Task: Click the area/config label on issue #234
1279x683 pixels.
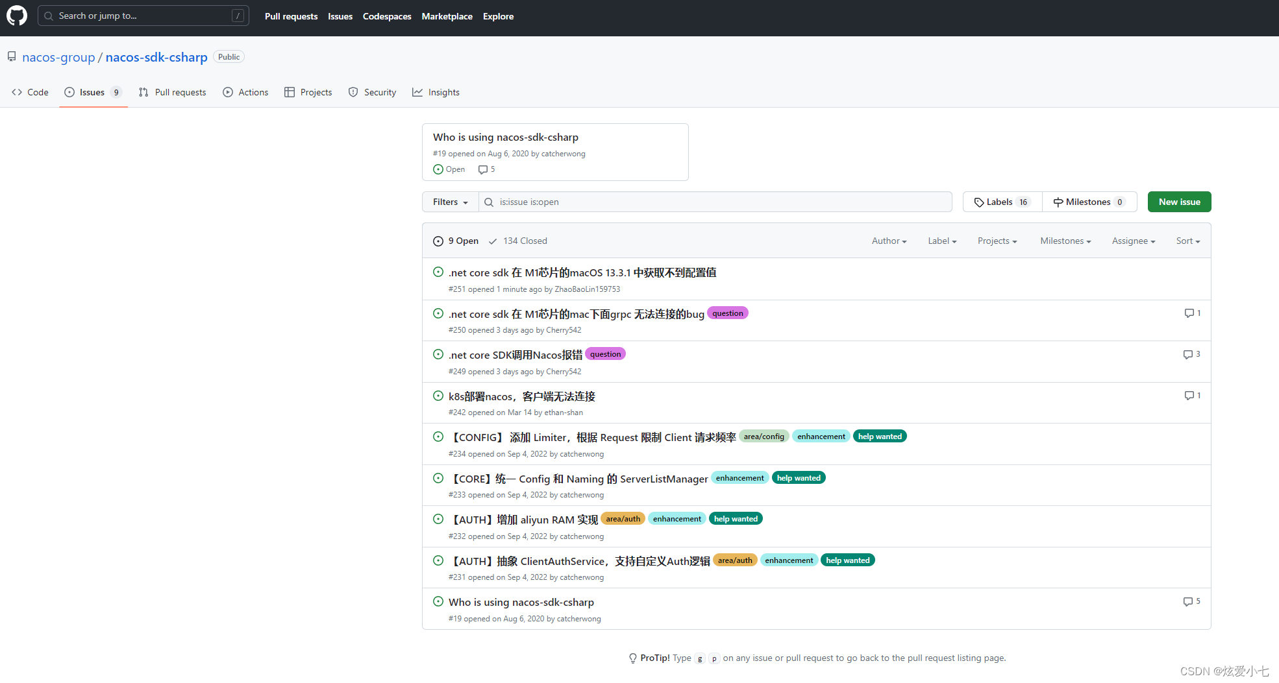Action: coord(764,437)
